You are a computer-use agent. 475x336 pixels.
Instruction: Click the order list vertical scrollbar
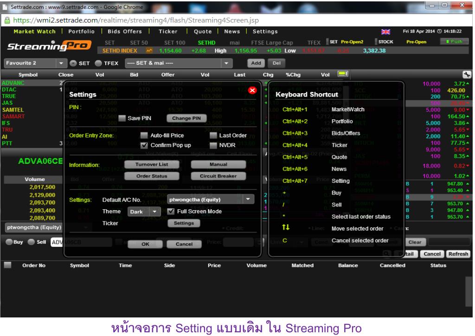468,291
